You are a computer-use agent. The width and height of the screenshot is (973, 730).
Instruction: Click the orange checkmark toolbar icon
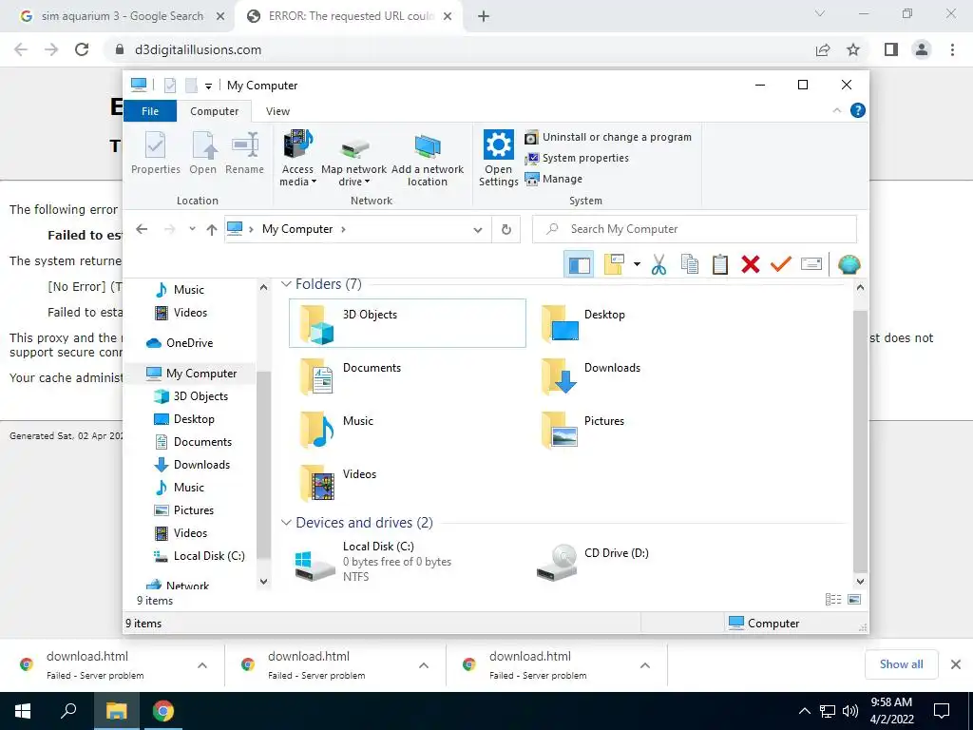(x=781, y=264)
